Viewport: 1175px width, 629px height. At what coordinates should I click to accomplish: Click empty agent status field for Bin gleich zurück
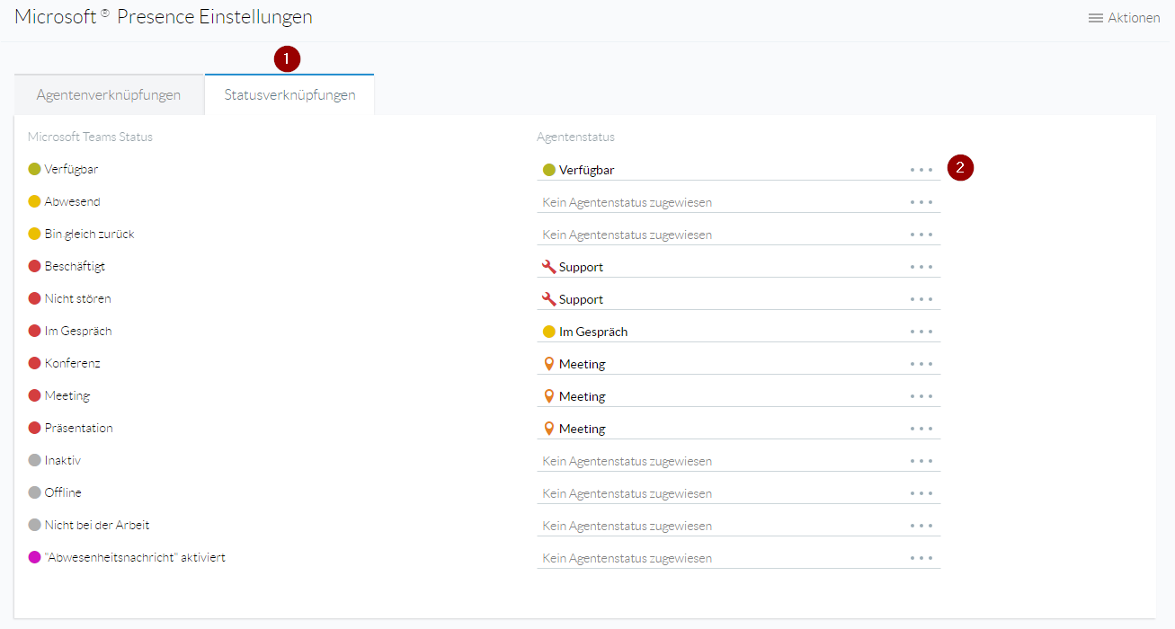click(x=739, y=235)
